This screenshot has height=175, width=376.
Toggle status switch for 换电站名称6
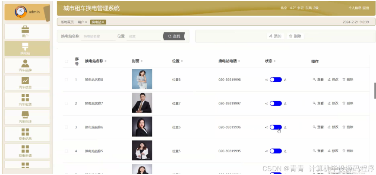tap(275, 127)
